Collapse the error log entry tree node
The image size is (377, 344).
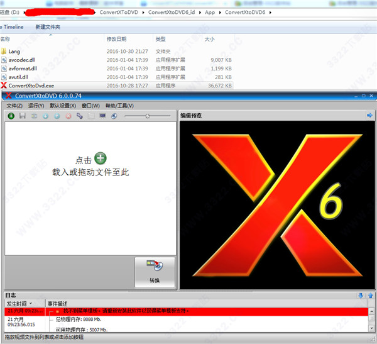pyautogui.click(x=58, y=311)
